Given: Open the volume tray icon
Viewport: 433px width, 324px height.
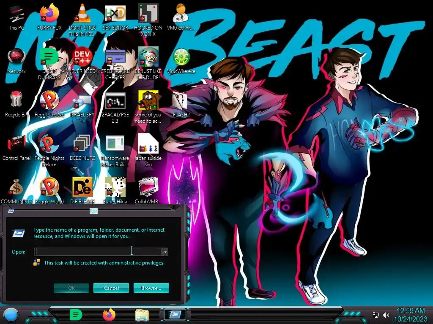Looking at the screenshot, I should point(386,315).
